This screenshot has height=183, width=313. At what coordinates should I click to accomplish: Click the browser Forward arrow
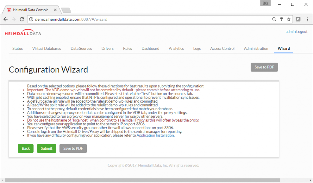[x=13, y=19]
